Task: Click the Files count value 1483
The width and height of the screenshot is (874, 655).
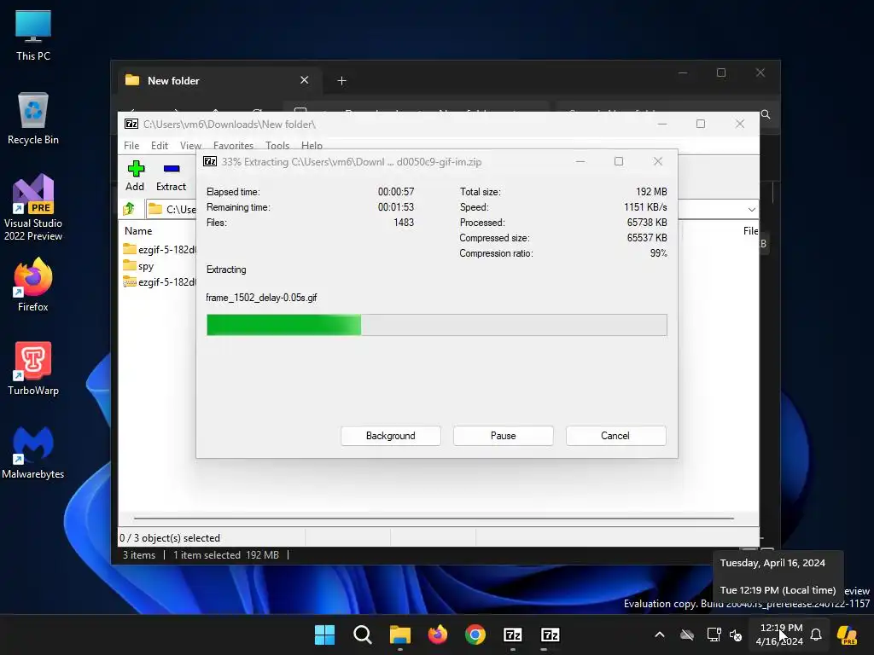Action: point(404,223)
